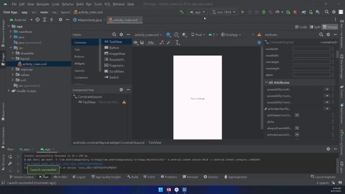
Task: Open Component Tree settings gear
Action: [121, 90]
